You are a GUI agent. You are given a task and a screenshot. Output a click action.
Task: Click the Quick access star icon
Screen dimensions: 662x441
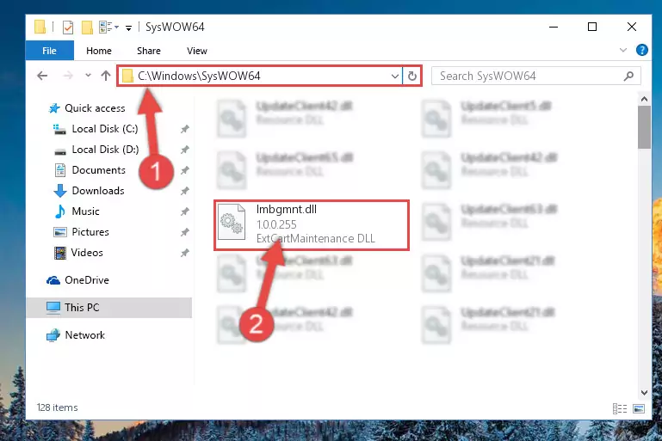click(x=54, y=108)
